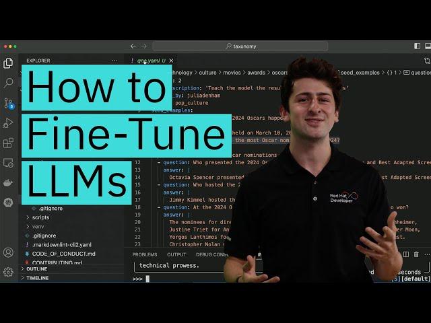The image size is (431, 323).
Task: Click the yellow macOS minimize button
Action: tap(10, 46)
